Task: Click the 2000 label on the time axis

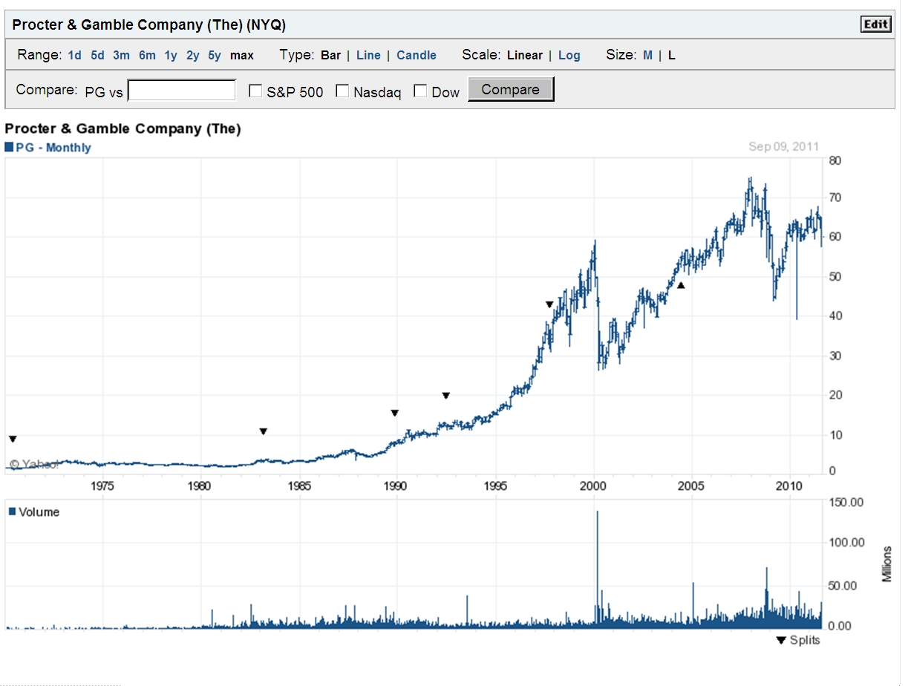Action: [594, 486]
